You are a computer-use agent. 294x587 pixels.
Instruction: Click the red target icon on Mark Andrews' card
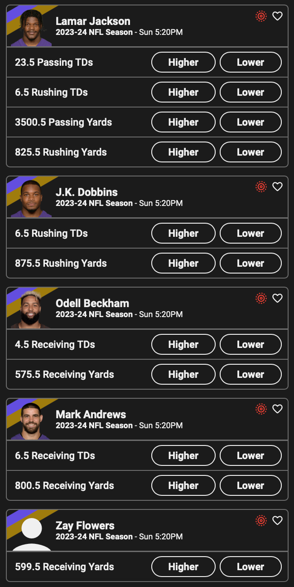pyautogui.click(x=261, y=409)
